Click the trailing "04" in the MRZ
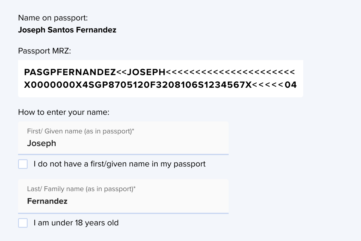This screenshot has height=241, width=361. coord(291,85)
